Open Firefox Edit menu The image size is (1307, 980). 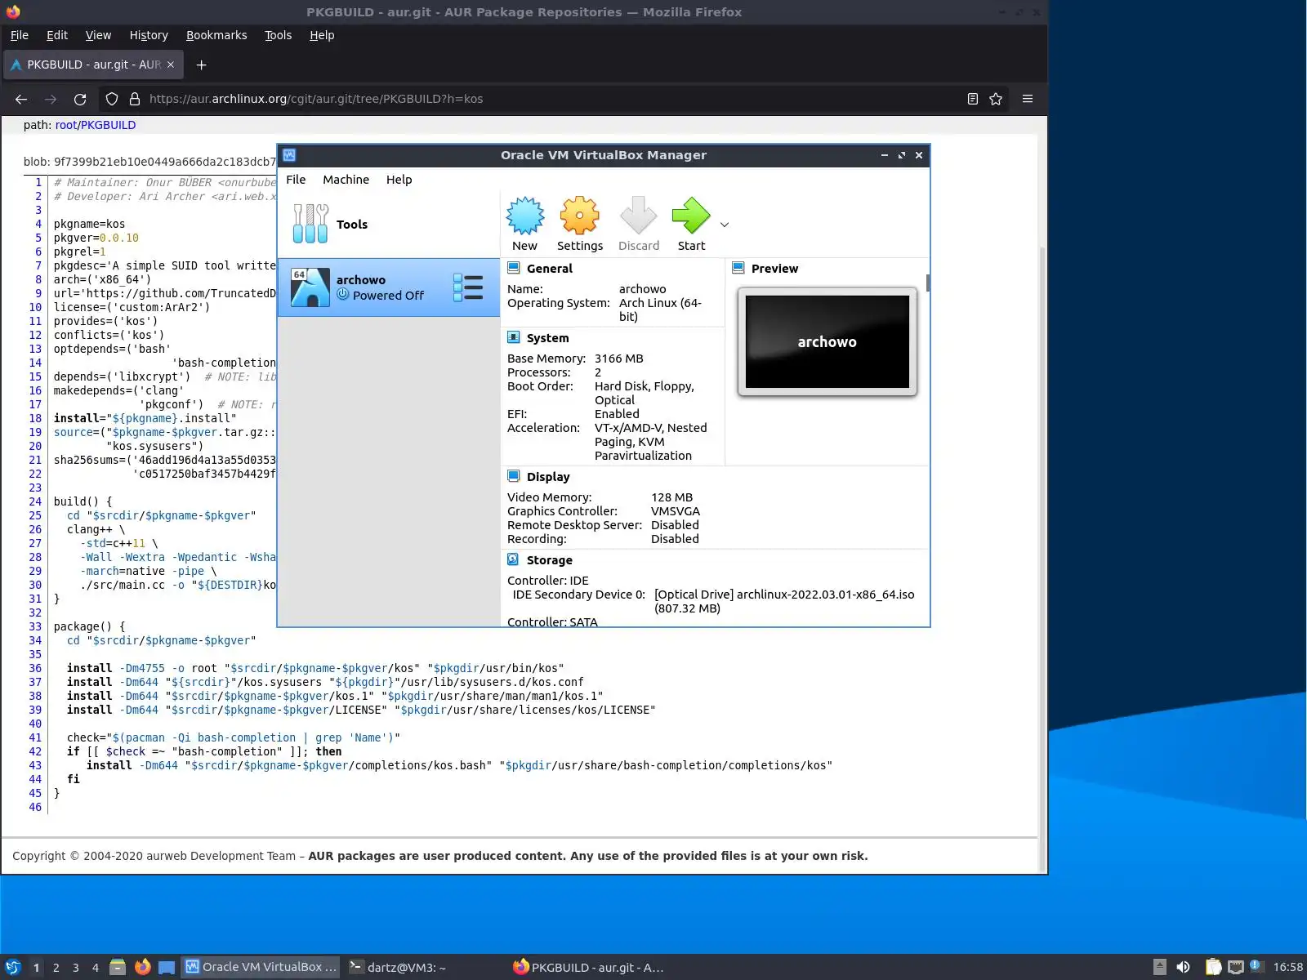[57, 35]
